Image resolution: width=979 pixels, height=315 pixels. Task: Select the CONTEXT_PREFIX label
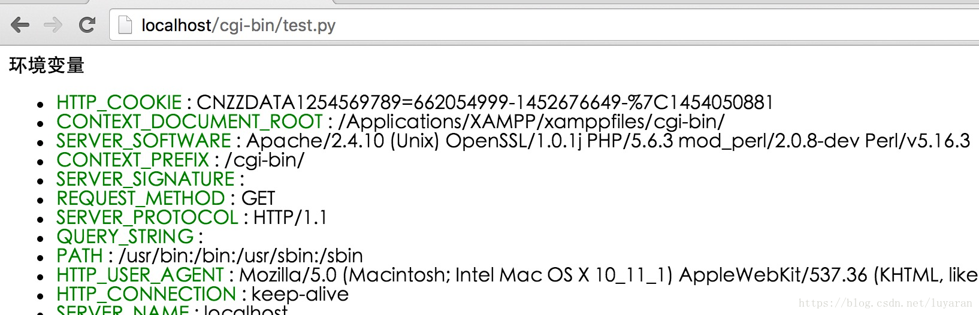point(132,160)
